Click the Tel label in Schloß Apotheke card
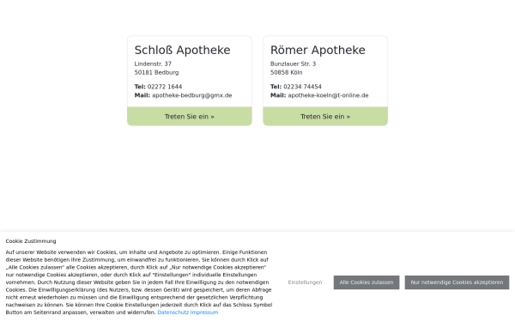 click(x=140, y=87)
